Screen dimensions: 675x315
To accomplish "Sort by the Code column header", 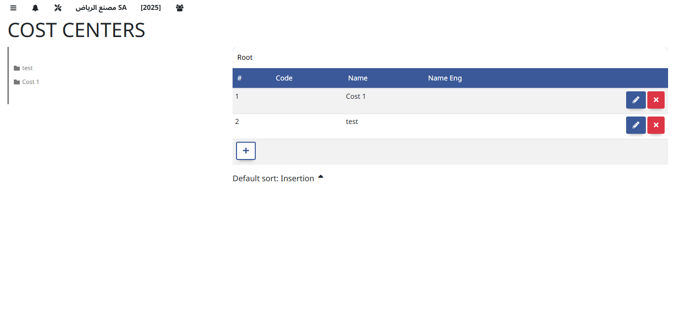I will coord(284,78).
